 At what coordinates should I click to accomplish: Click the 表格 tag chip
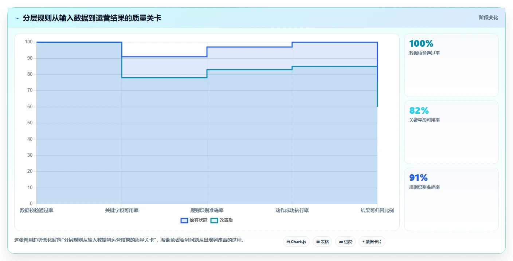tap(322, 242)
